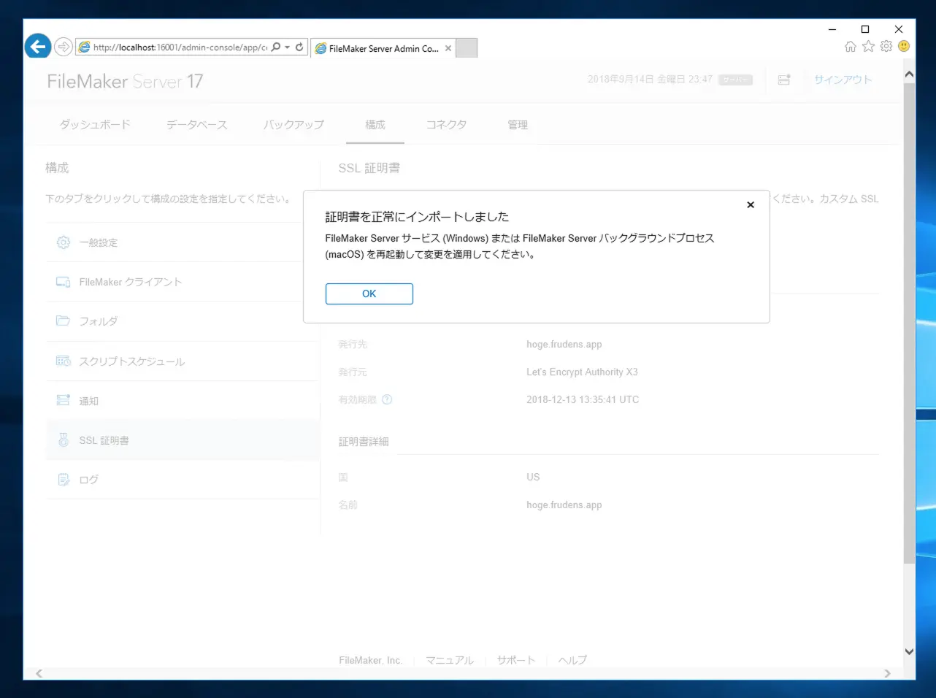Select the 管理 tab
936x698 pixels.
(x=518, y=124)
